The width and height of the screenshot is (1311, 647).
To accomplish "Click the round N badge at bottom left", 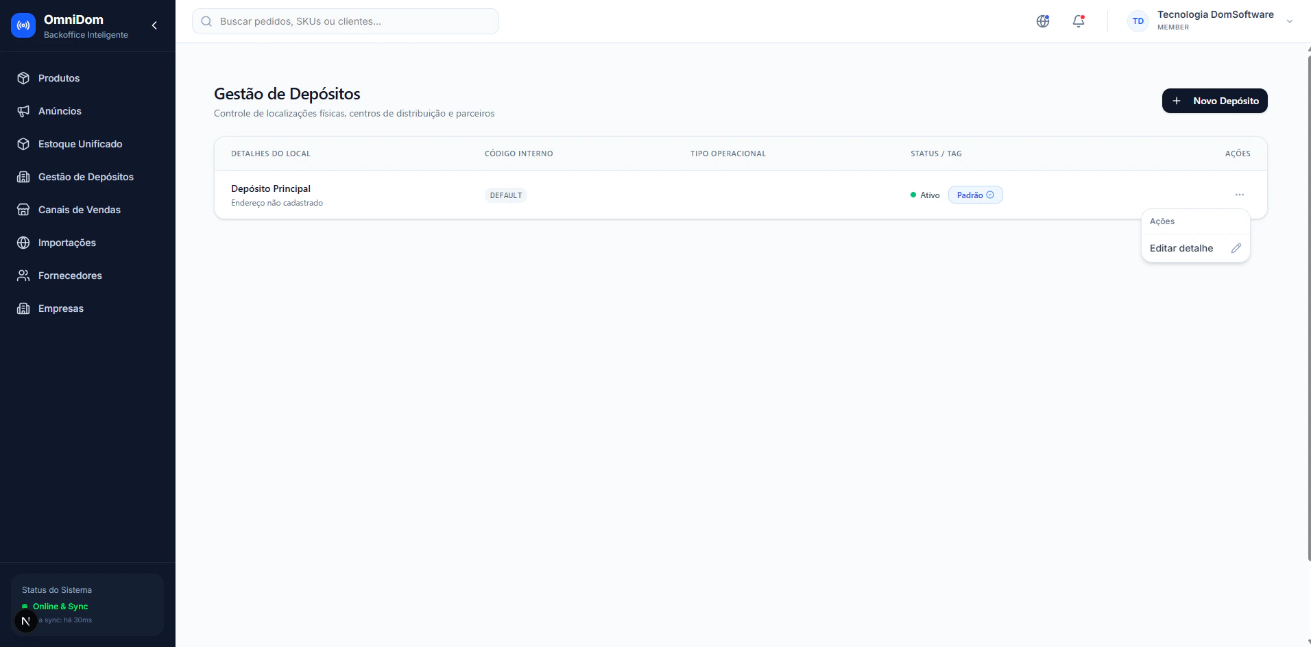I will point(26,621).
